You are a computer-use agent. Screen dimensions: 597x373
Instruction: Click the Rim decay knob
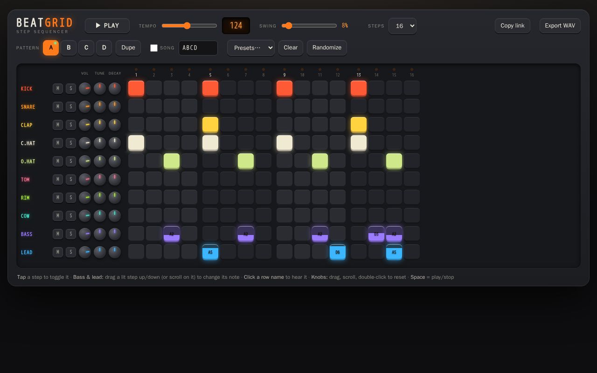point(115,197)
